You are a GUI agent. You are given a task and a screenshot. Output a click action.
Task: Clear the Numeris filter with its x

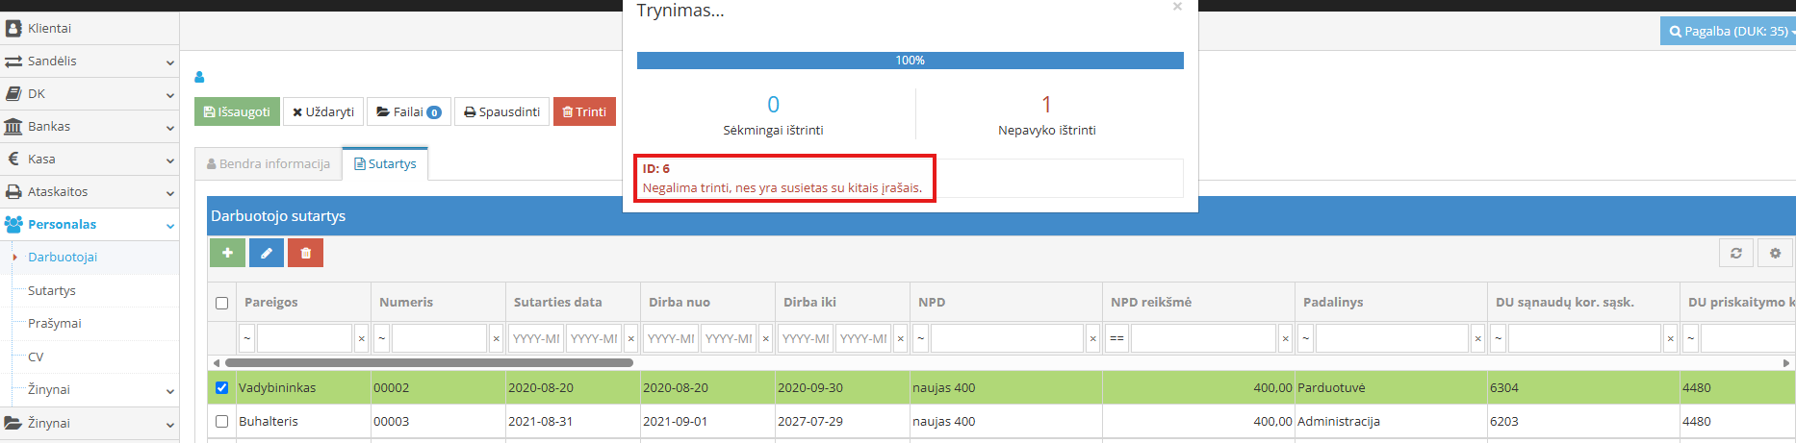(x=497, y=338)
